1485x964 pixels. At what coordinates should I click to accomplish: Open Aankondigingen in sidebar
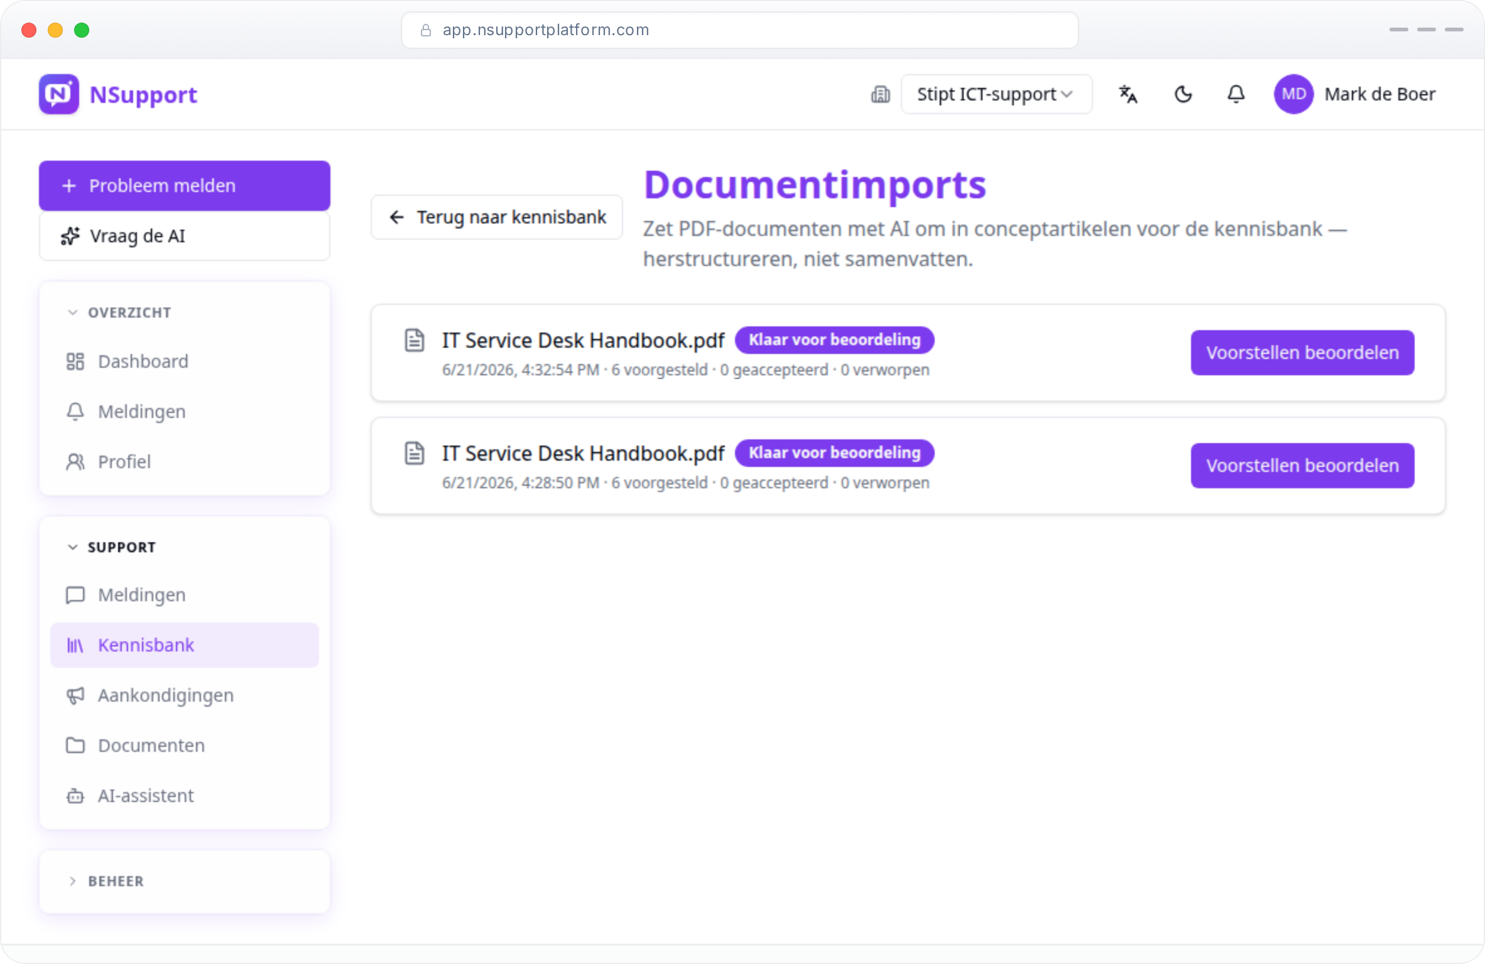tap(185, 695)
